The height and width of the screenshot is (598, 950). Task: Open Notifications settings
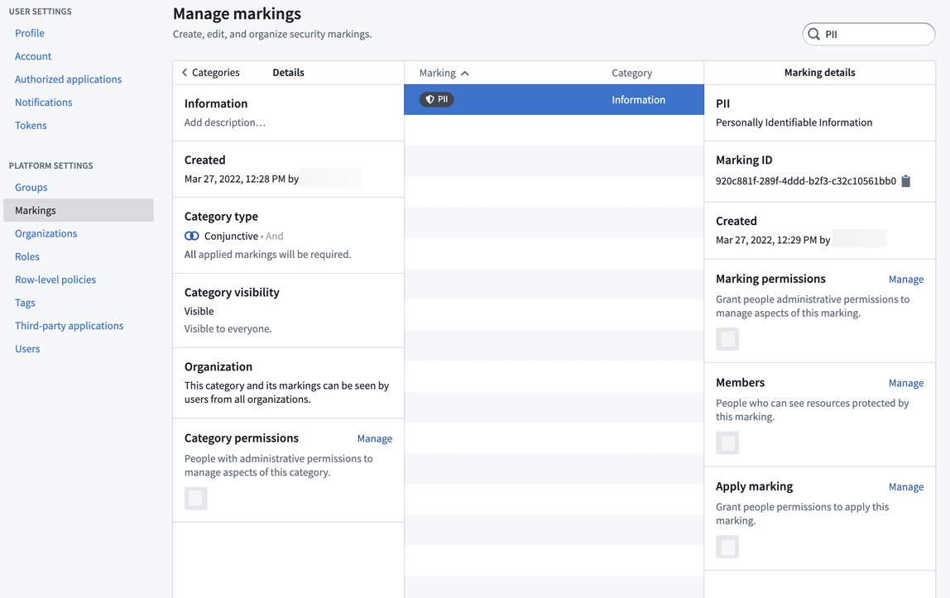44,103
